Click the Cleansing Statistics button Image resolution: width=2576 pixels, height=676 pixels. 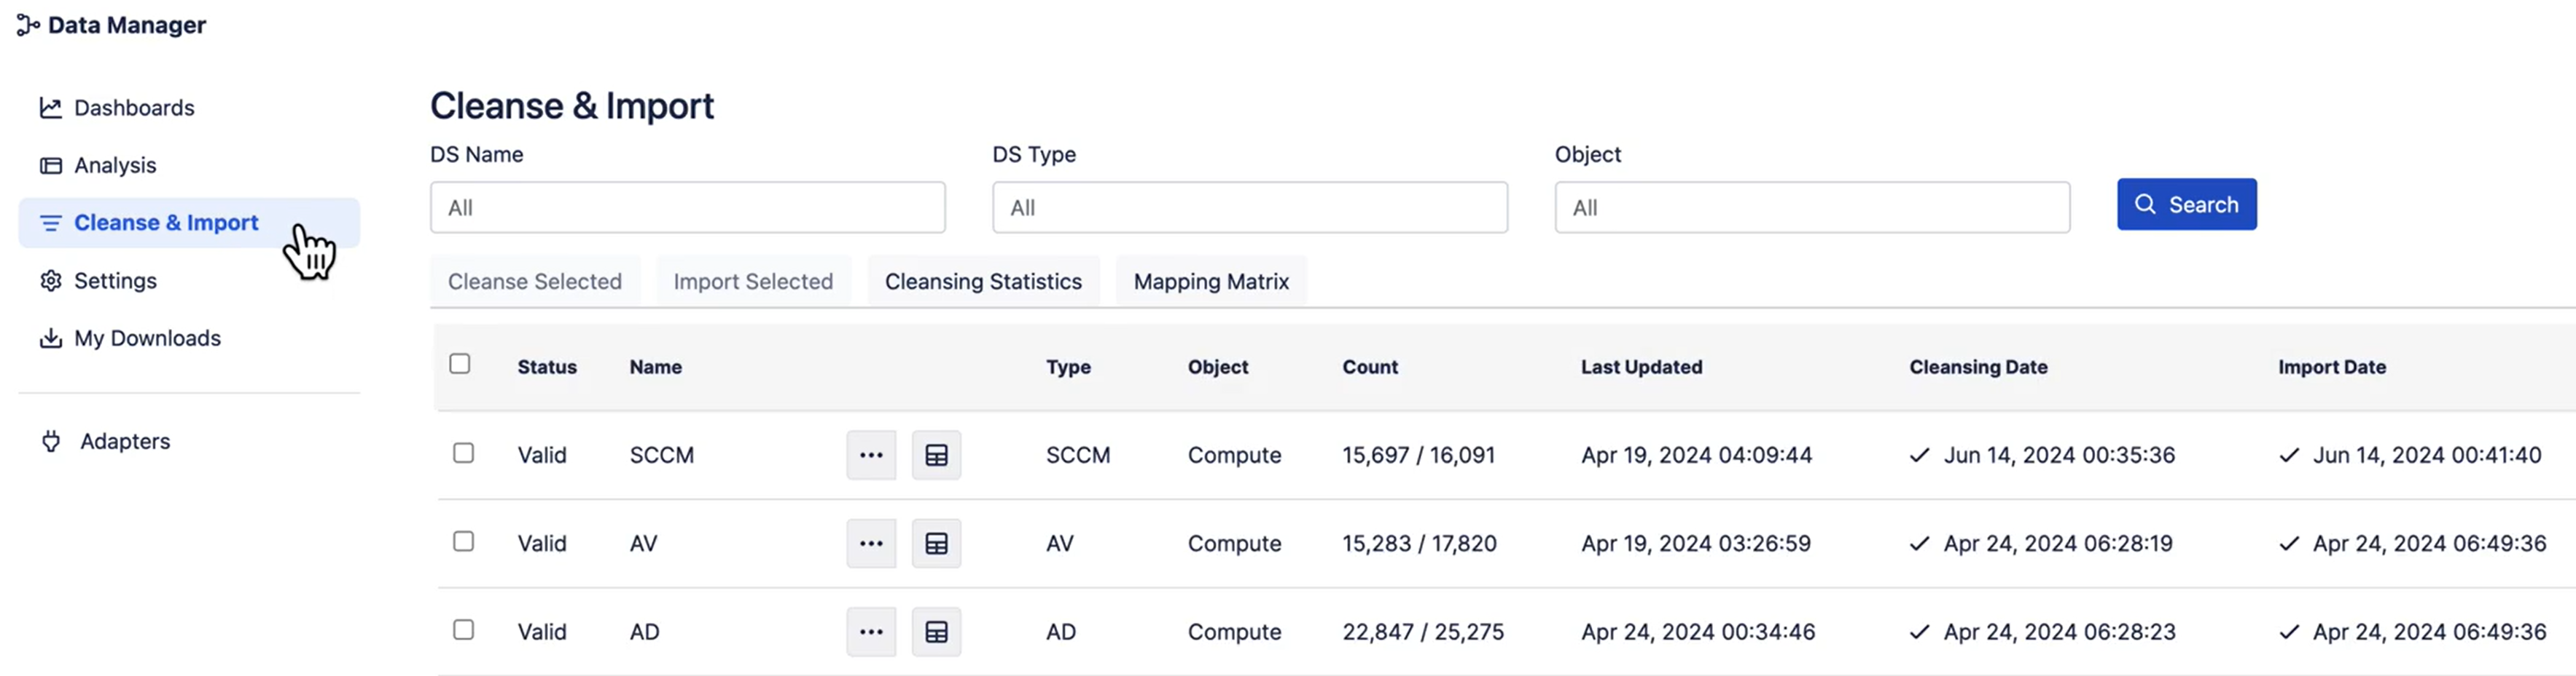[x=982, y=282]
